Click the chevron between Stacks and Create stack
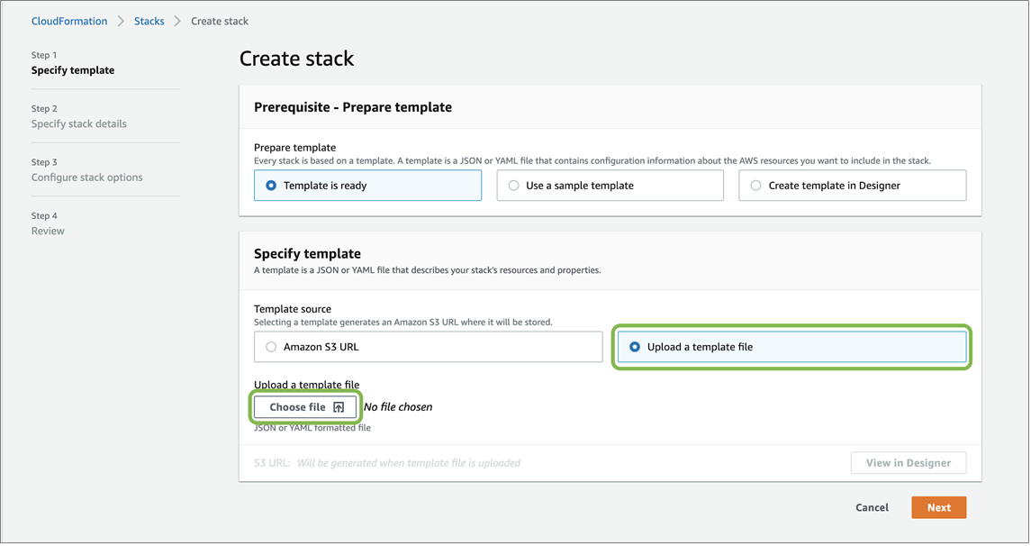The width and height of the screenshot is (1031, 546). [x=177, y=21]
